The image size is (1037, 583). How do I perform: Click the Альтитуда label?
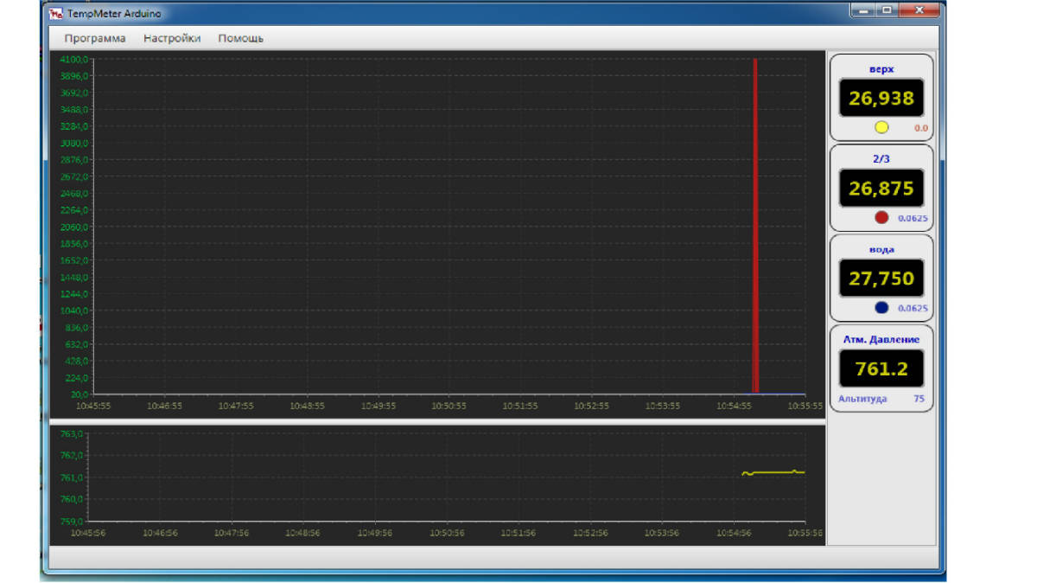pos(862,399)
